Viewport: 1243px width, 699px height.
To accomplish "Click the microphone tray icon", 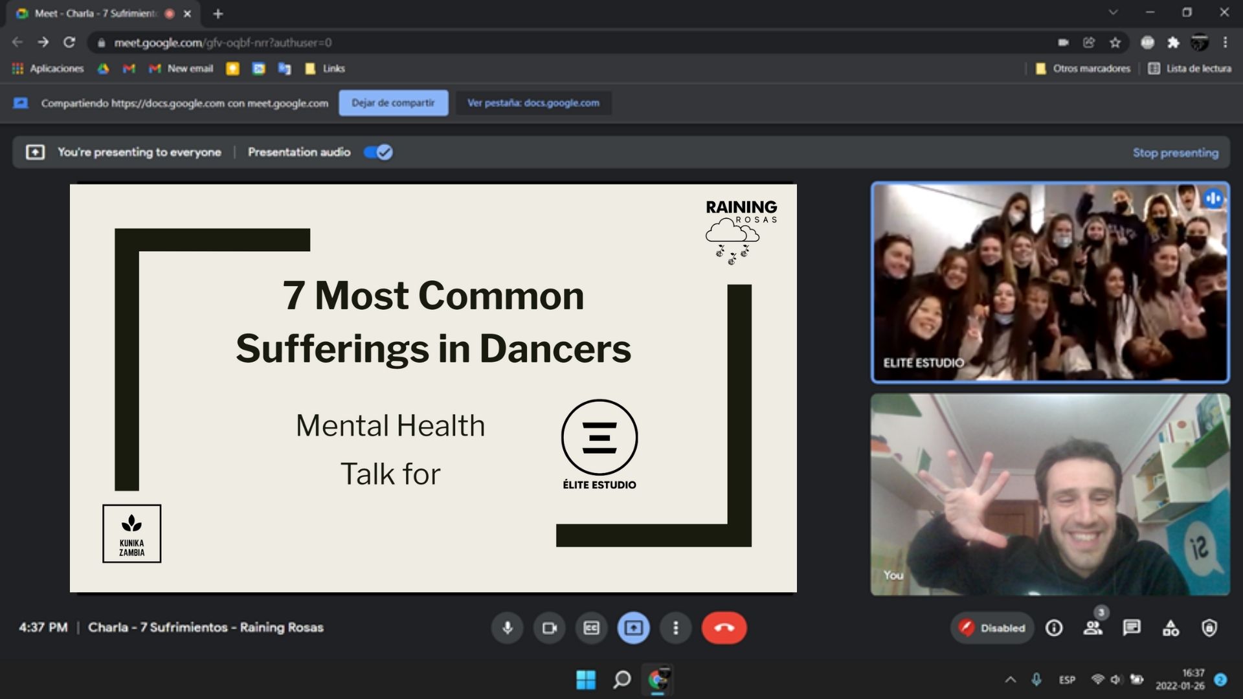I will 1036,680.
